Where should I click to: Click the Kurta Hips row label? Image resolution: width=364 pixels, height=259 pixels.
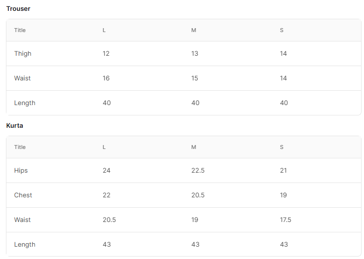click(x=21, y=170)
